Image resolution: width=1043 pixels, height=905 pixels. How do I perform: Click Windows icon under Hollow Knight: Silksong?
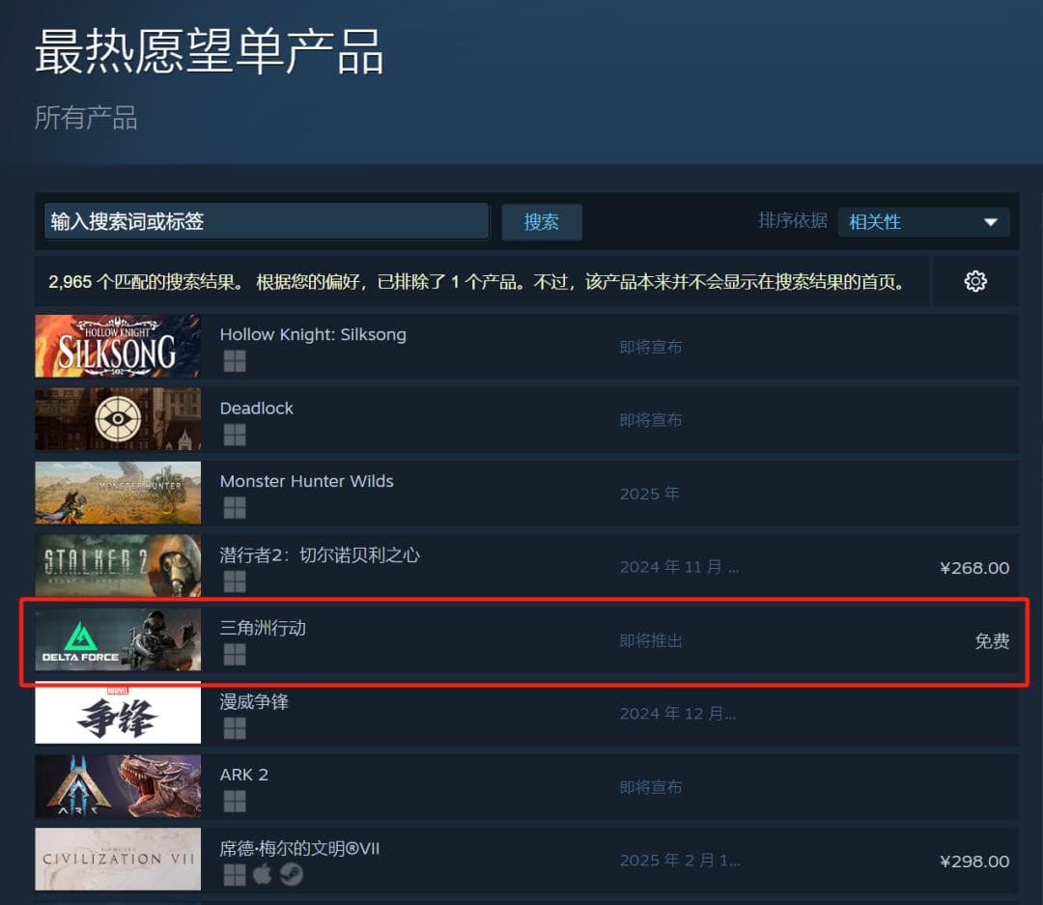[235, 361]
